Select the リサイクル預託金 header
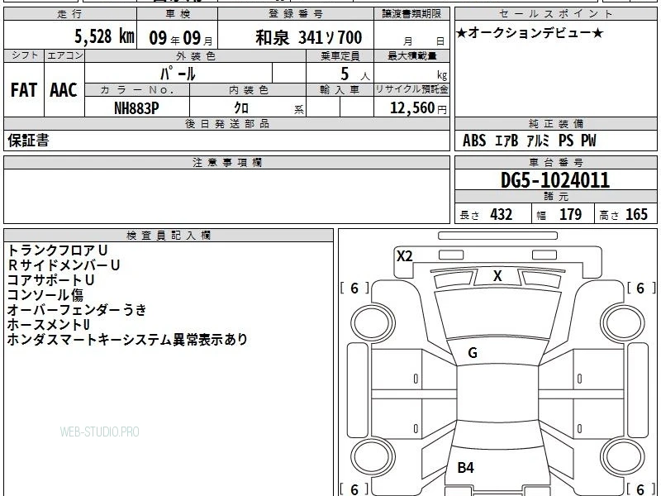This screenshot has height=496, width=661. pos(411,89)
